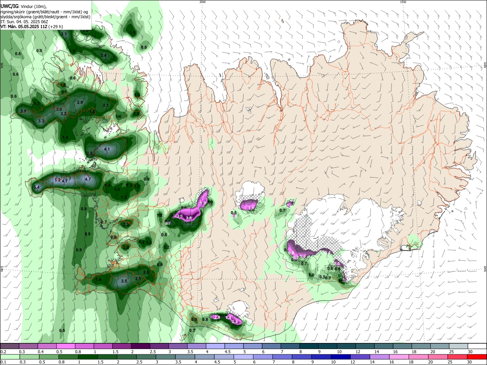Click the 3.1 precipitation value on the map
Image resolution: width=487 pixels, height=365 pixels.
pyautogui.click(x=64, y=34)
